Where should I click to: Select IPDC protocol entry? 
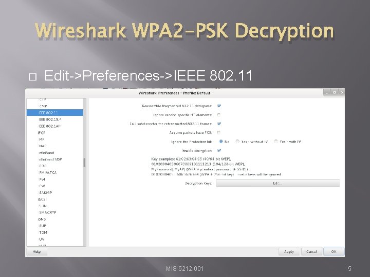point(55,166)
